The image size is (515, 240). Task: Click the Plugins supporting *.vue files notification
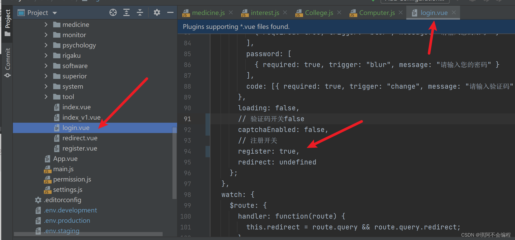pos(236,27)
